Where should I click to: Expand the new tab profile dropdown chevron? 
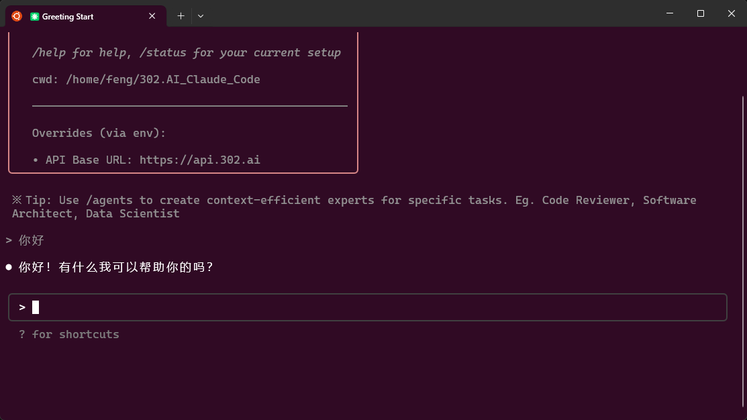200,16
